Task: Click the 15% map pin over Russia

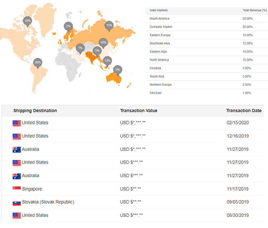Action: tap(109, 25)
